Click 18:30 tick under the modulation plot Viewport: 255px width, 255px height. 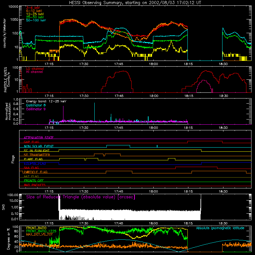(x=223, y=128)
